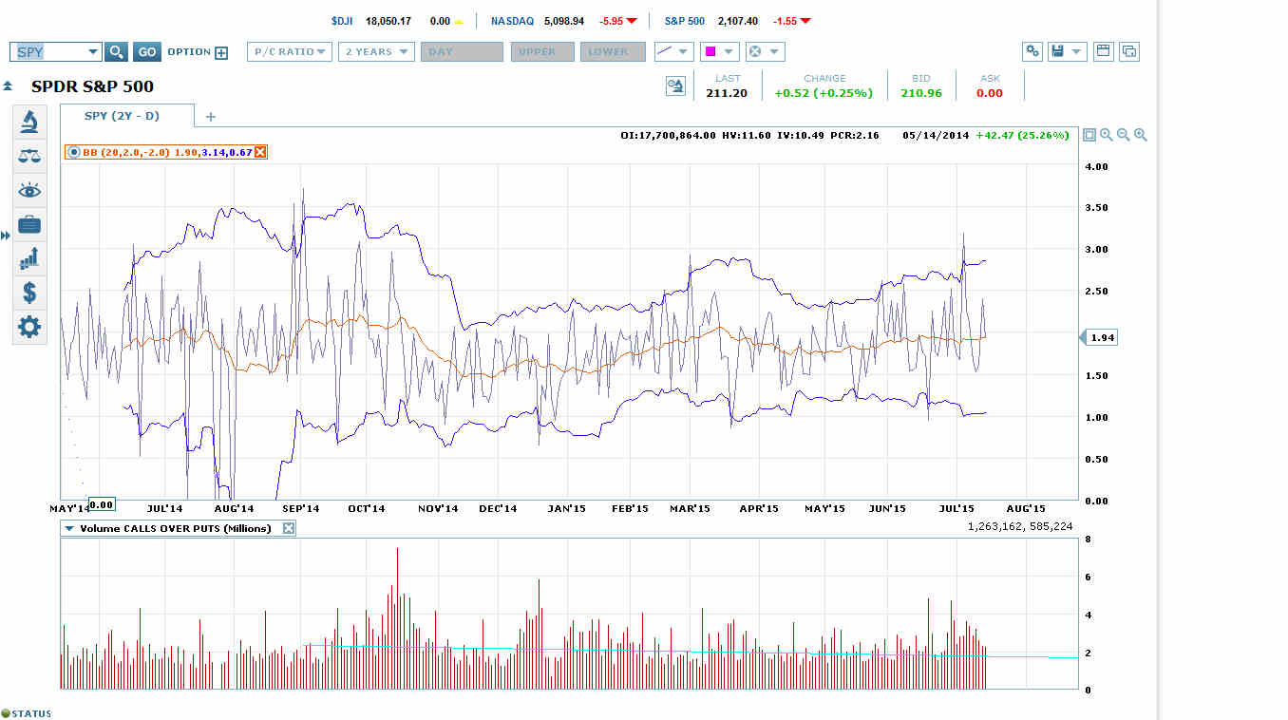This screenshot has height=720, width=1288.
Task: Click the CHANGE value +0.52 (+0.25%)
Action: pos(824,93)
